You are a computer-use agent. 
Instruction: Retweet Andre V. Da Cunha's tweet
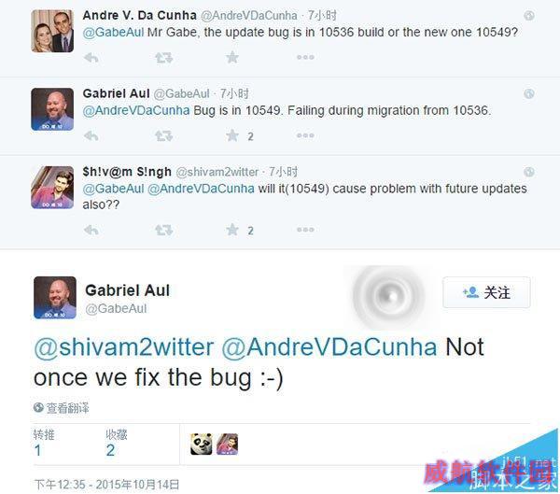coord(164,58)
